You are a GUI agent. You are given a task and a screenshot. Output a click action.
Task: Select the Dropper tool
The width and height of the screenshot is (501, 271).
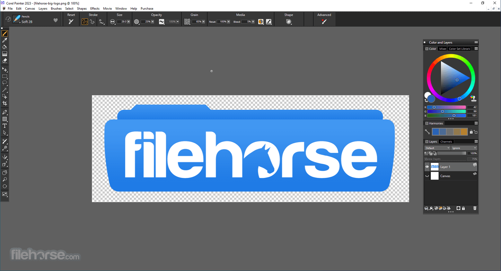click(x=5, y=40)
